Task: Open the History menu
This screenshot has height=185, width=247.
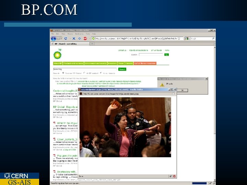Action: coord(70,34)
